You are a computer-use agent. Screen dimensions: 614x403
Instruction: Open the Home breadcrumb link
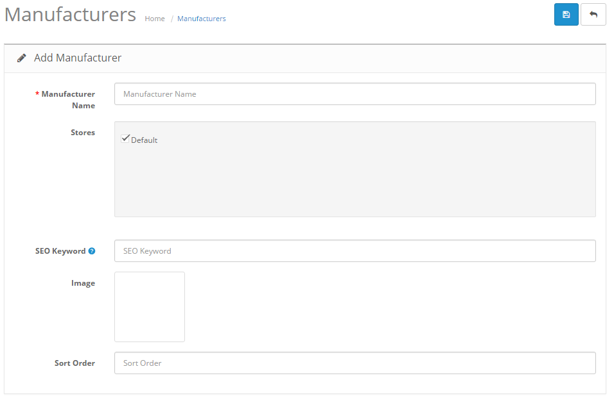point(155,19)
